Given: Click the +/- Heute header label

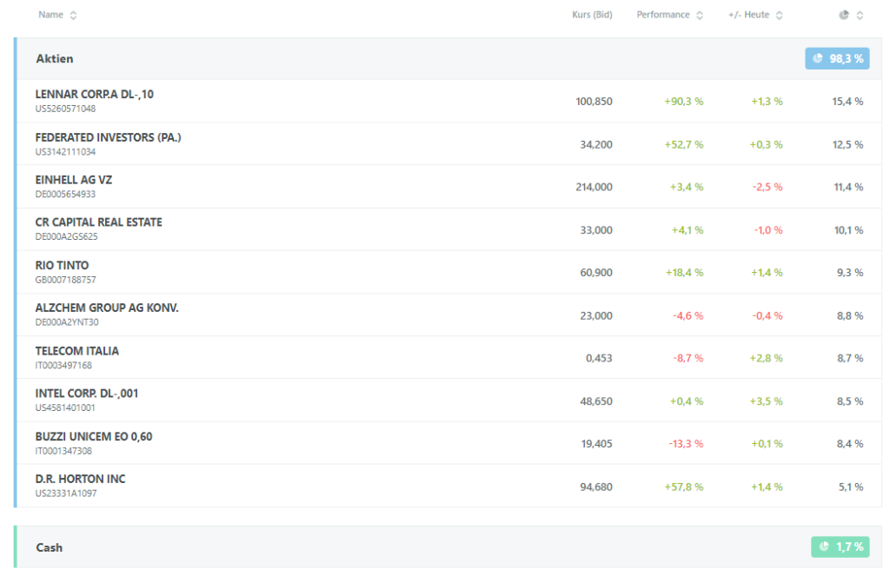Looking at the screenshot, I should [x=748, y=15].
